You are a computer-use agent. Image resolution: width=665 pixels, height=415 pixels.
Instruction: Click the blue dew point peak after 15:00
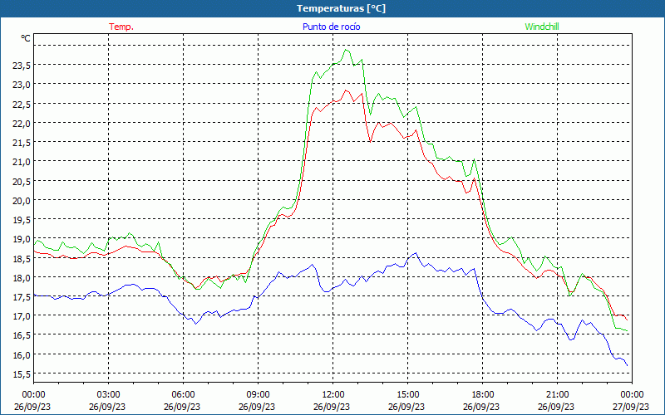pyautogui.click(x=416, y=253)
